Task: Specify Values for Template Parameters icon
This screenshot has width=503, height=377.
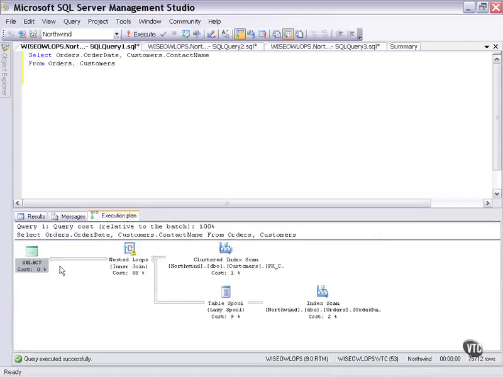Action: pyautogui.click(x=225, y=34)
